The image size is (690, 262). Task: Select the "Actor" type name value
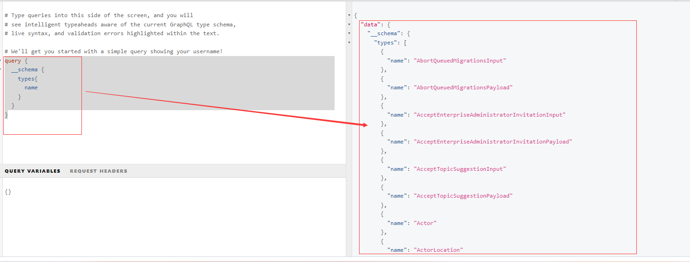point(425,223)
